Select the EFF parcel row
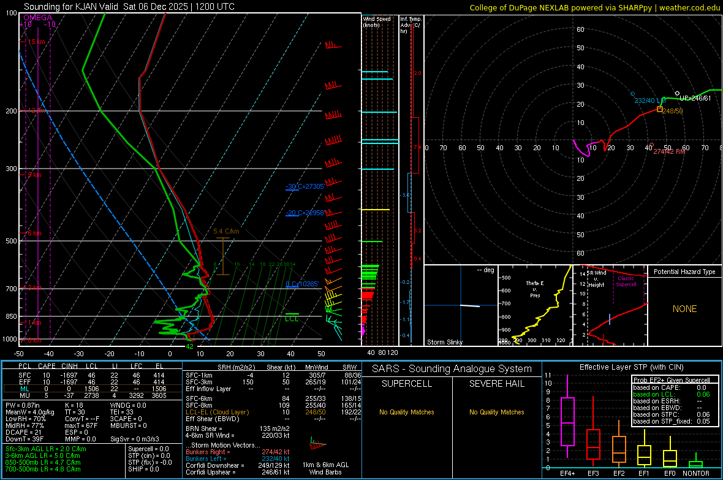 (x=91, y=382)
